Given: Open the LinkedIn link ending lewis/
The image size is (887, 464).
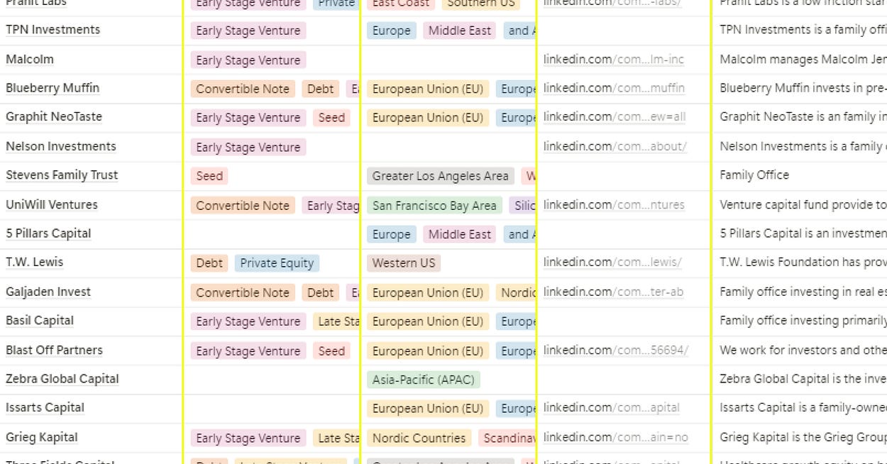Looking at the screenshot, I should [x=612, y=263].
